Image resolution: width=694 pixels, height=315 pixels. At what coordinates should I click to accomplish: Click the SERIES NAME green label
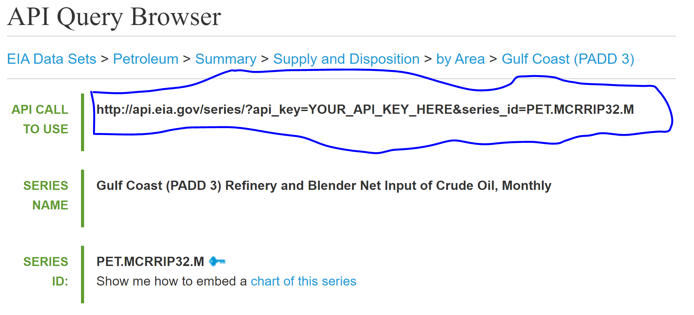[x=46, y=195]
